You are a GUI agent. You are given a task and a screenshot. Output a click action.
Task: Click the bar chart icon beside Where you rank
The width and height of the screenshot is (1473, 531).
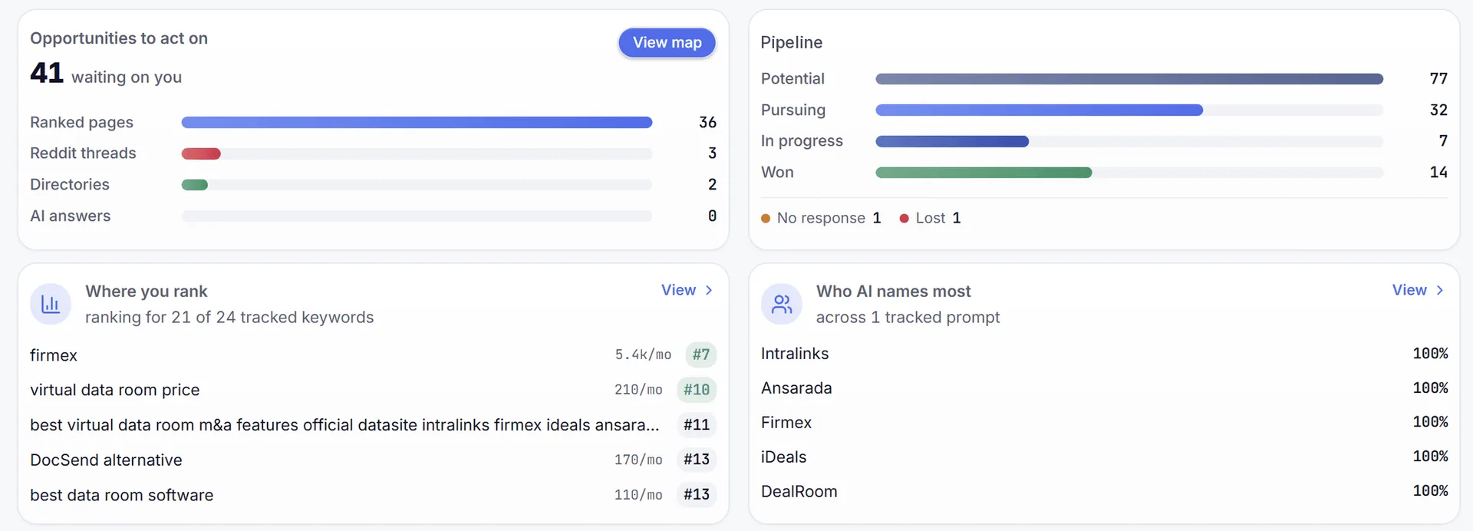click(51, 304)
